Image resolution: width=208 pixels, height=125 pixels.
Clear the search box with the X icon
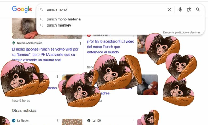(x=169, y=10)
